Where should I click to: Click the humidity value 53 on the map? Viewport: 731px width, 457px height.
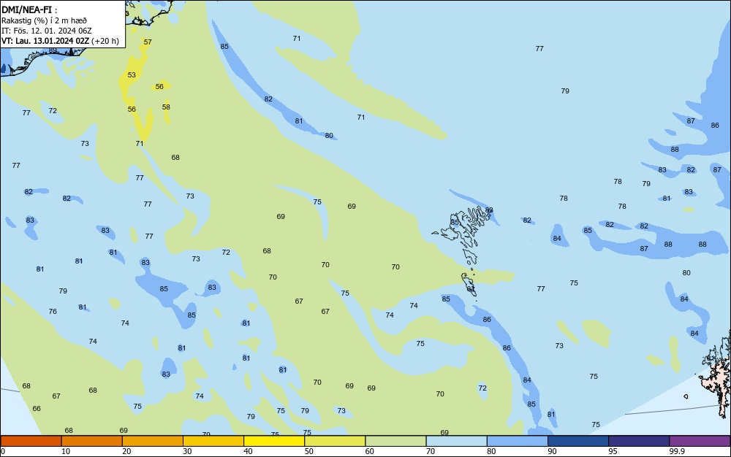132,75
